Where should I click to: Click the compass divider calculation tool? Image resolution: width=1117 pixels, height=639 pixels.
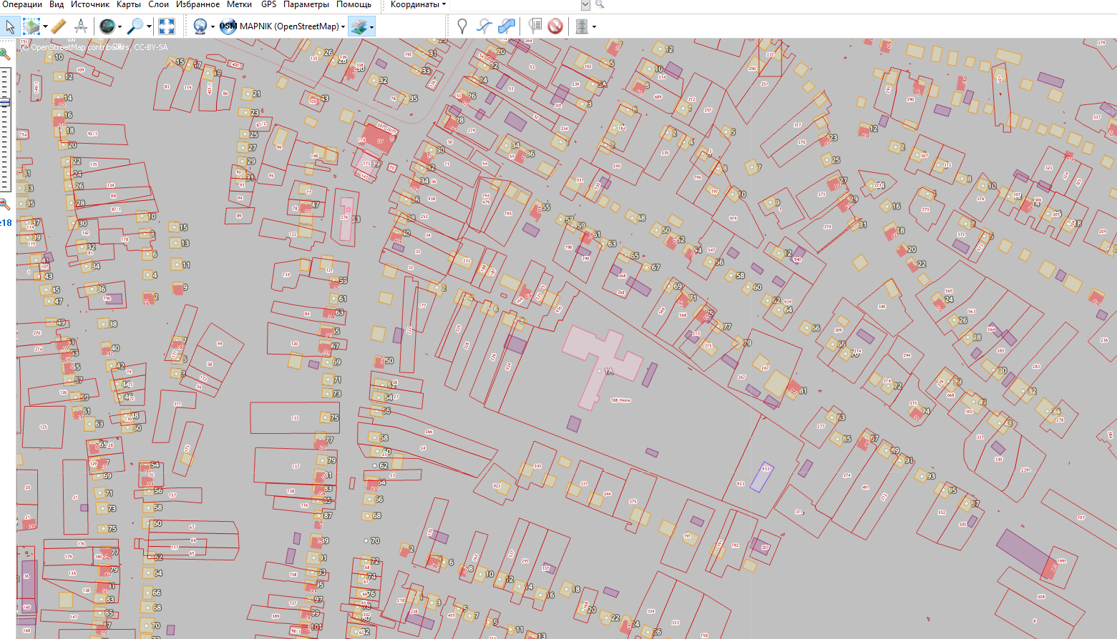click(81, 26)
